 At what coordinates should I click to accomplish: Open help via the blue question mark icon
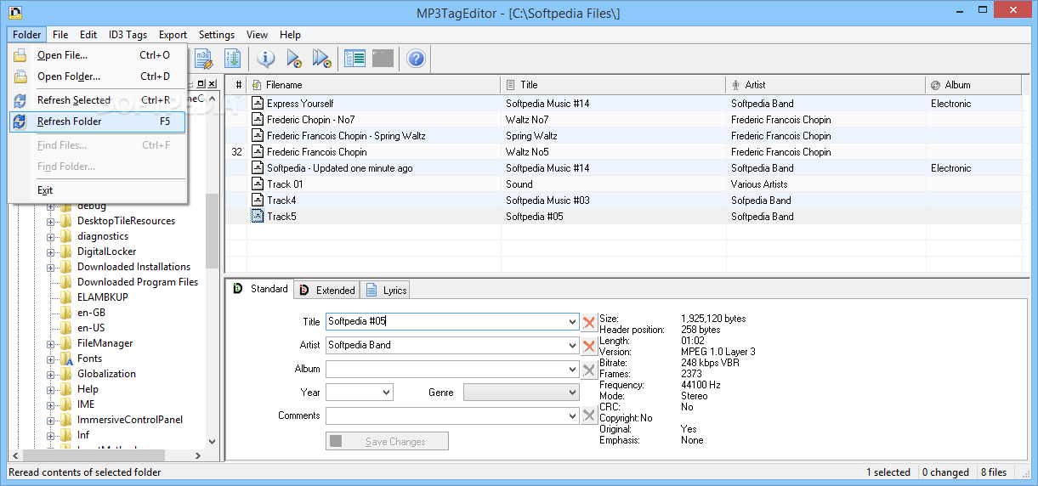tap(416, 59)
